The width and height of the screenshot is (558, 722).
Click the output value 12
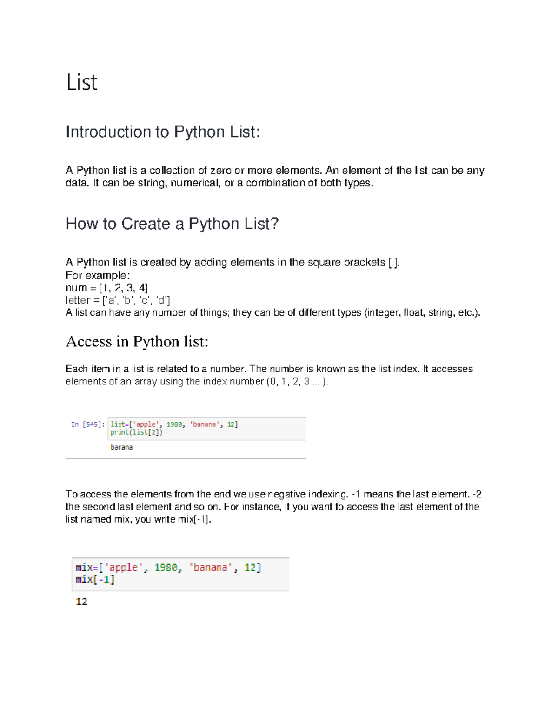coord(81,602)
